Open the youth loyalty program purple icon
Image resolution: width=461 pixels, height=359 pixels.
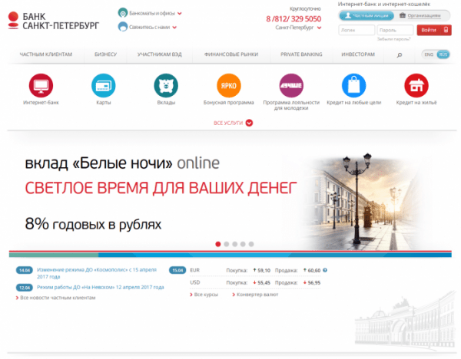(291, 85)
